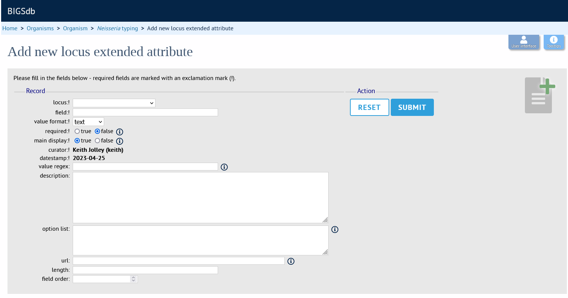This screenshot has width=568, height=298.
Task: Click the datestamp value 2023-04-25
Action: pyautogui.click(x=89, y=158)
